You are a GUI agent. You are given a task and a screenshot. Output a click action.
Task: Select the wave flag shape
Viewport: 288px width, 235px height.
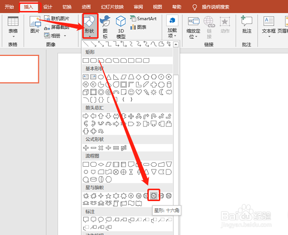click(131, 203)
